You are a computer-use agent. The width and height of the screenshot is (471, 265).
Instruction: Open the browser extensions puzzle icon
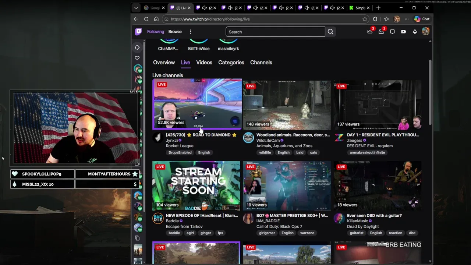tap(375, 19)
